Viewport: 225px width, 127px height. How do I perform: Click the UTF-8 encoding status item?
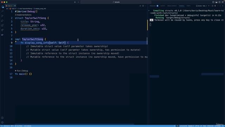197,126
